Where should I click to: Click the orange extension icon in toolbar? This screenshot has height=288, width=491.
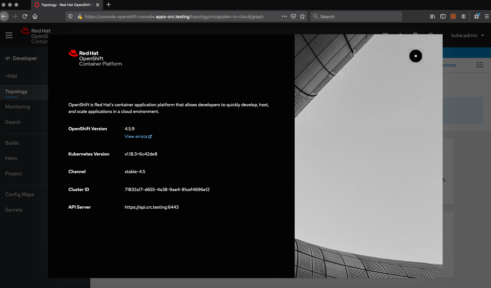453,16
